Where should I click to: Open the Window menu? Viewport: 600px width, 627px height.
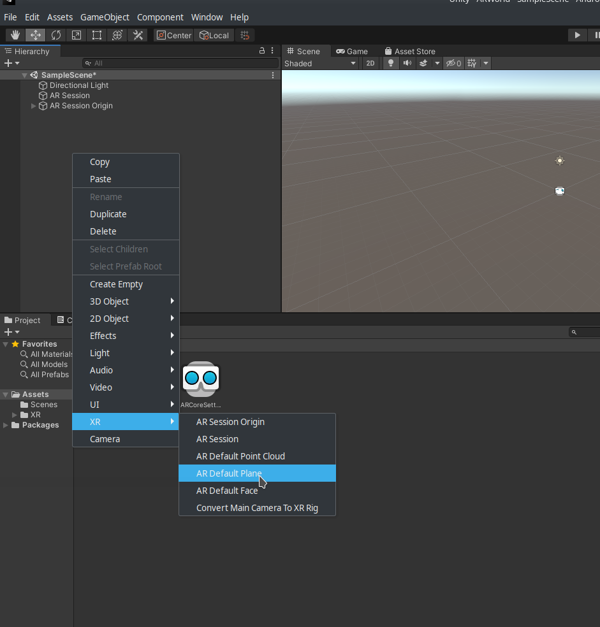(x=207, y=17)
